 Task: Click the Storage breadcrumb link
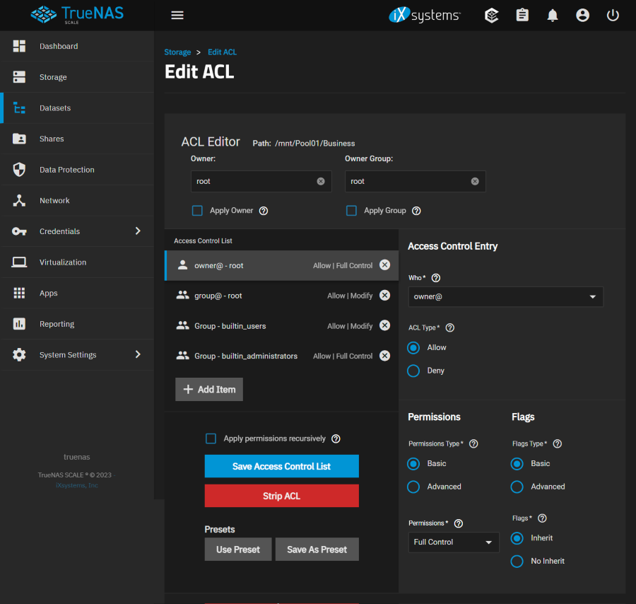click(177, 52)
